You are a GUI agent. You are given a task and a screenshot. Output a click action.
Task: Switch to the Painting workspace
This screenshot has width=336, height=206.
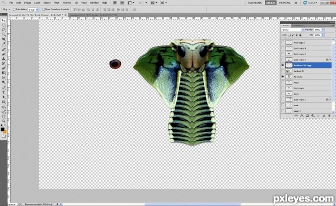[285, 3]
